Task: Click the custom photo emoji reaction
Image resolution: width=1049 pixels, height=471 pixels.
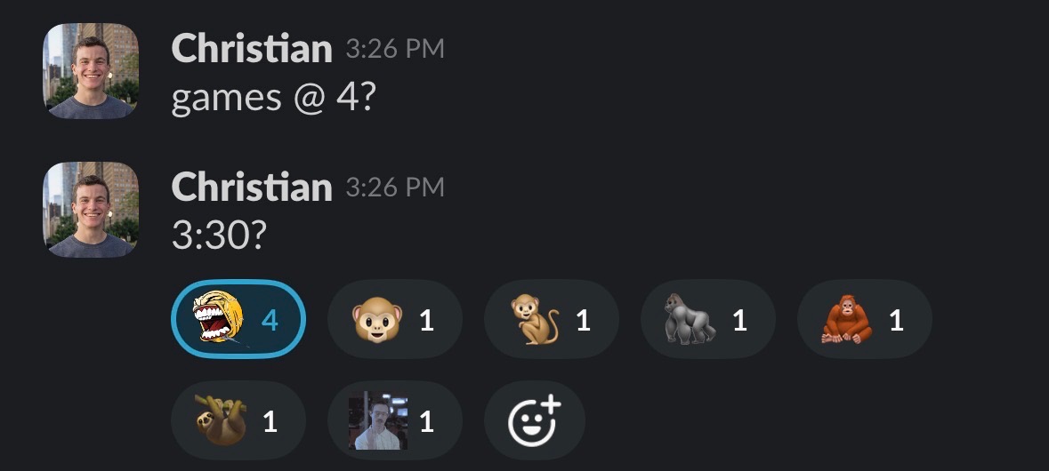Action: click(395, 421)
